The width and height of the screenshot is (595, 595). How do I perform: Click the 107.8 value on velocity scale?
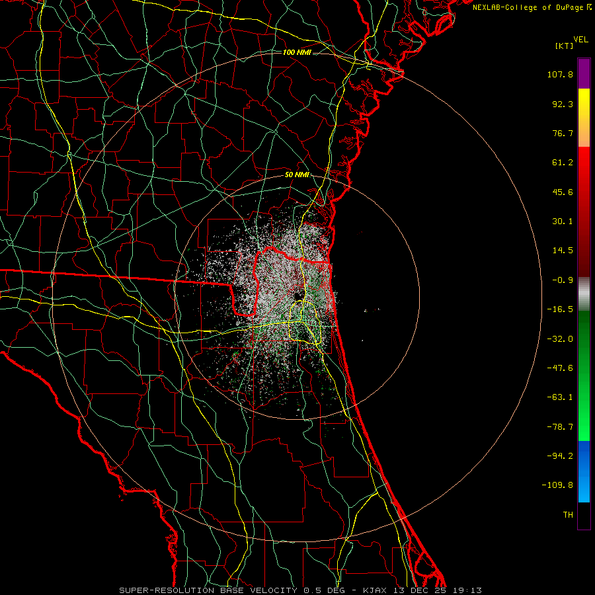[x=560, y=74]
